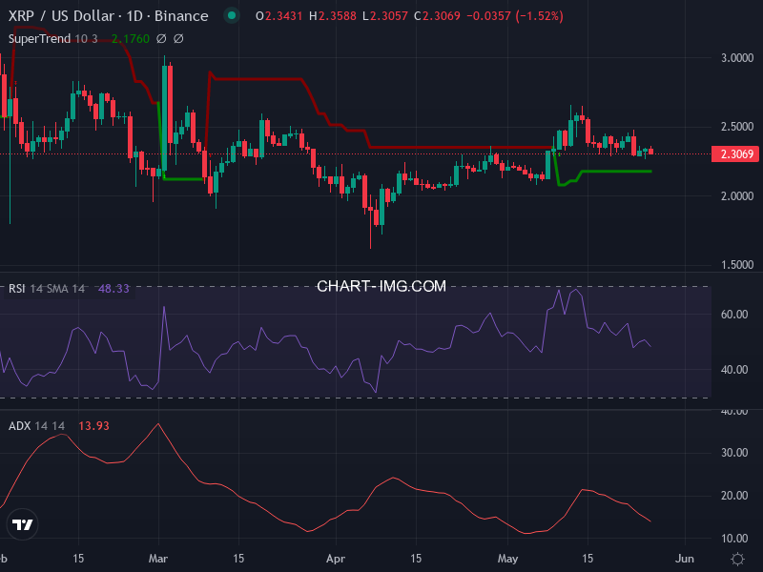Viewport: 763px width, 572px height.
Task: Click the second SuperTrend ∅ value symbol
Action: [178, 39]
